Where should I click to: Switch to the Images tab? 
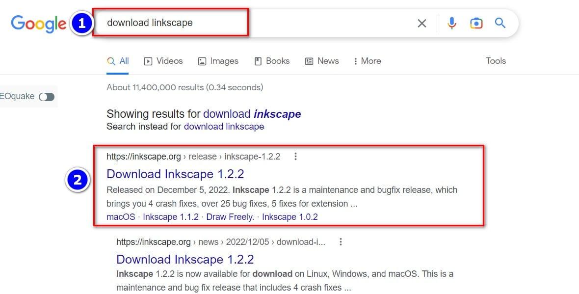tap(218, 61)
